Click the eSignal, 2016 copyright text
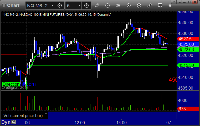The height and width of the screenshot is (126, 200). (15, 87)
